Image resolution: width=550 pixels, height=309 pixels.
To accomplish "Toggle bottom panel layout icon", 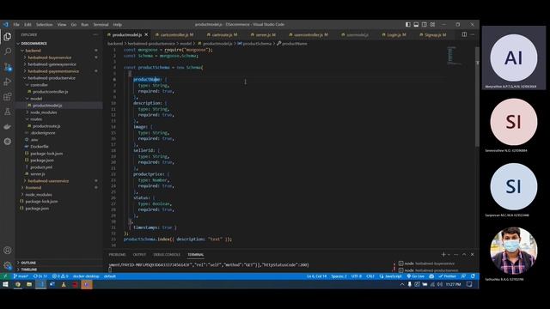I will (x=416, y=25).
